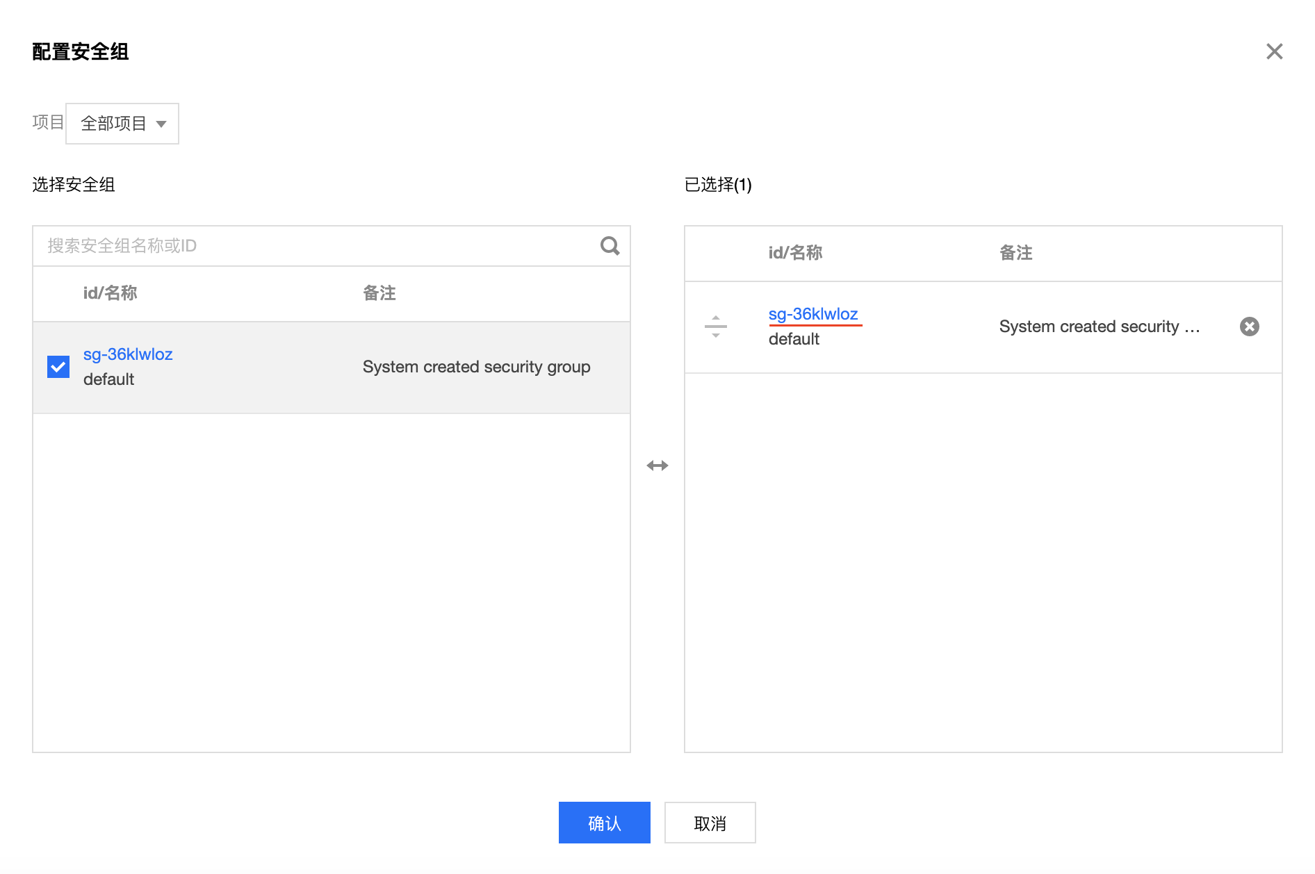Uncheck the sg-36klwloz security group checkbox
The width and height of the screenshot is (1315, 874).
[58, 366]
